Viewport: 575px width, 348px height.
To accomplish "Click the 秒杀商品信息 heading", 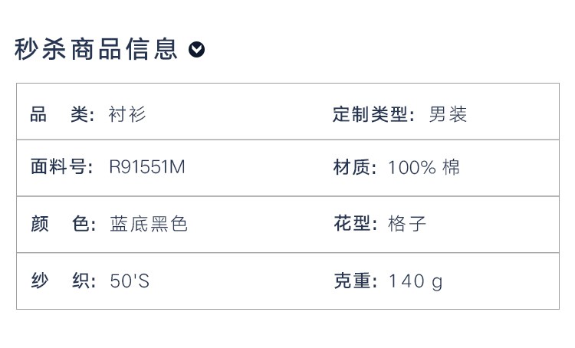I will [96, 49].
